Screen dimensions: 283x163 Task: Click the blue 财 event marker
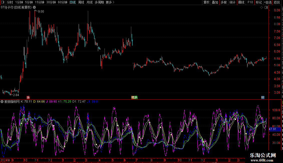coord(263,97)
